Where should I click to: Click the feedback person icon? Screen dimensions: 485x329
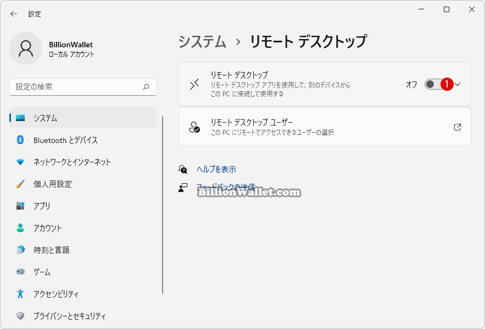[183, 188]
